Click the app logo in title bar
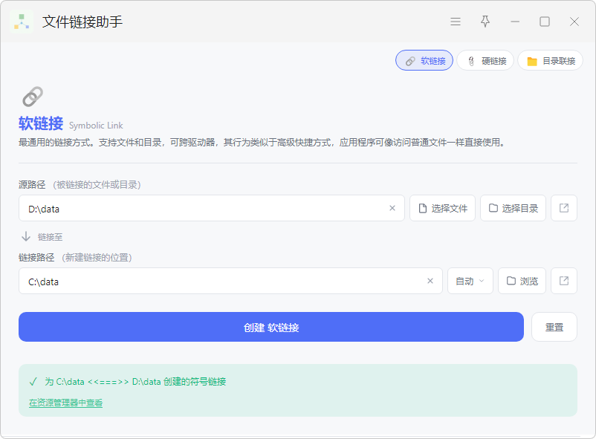 click(22, 22)
